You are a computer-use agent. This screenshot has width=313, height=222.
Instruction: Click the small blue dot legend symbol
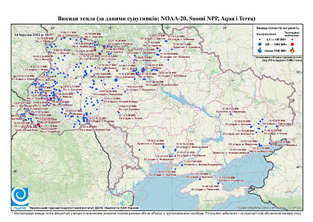click(x=260, y=39)
